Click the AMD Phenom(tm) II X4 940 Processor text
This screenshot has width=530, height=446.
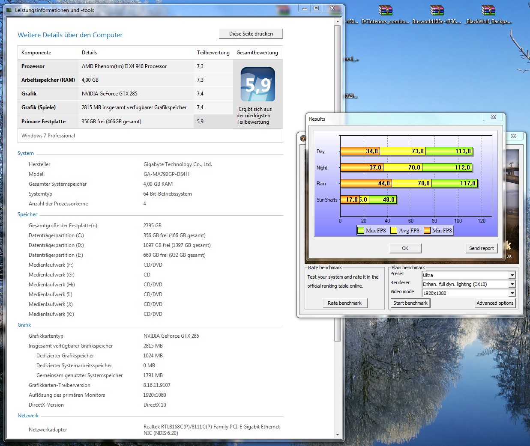124,66
